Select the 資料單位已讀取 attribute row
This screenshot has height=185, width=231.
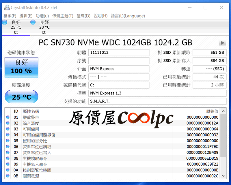pos(113,147)
